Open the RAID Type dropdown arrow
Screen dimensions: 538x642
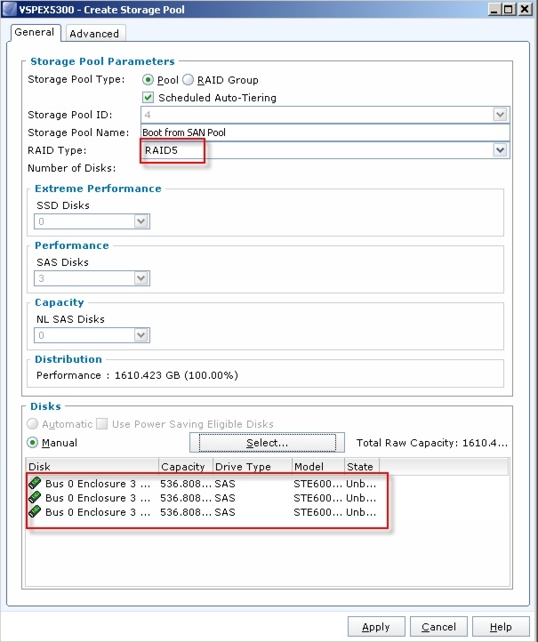tap(501, 150)
